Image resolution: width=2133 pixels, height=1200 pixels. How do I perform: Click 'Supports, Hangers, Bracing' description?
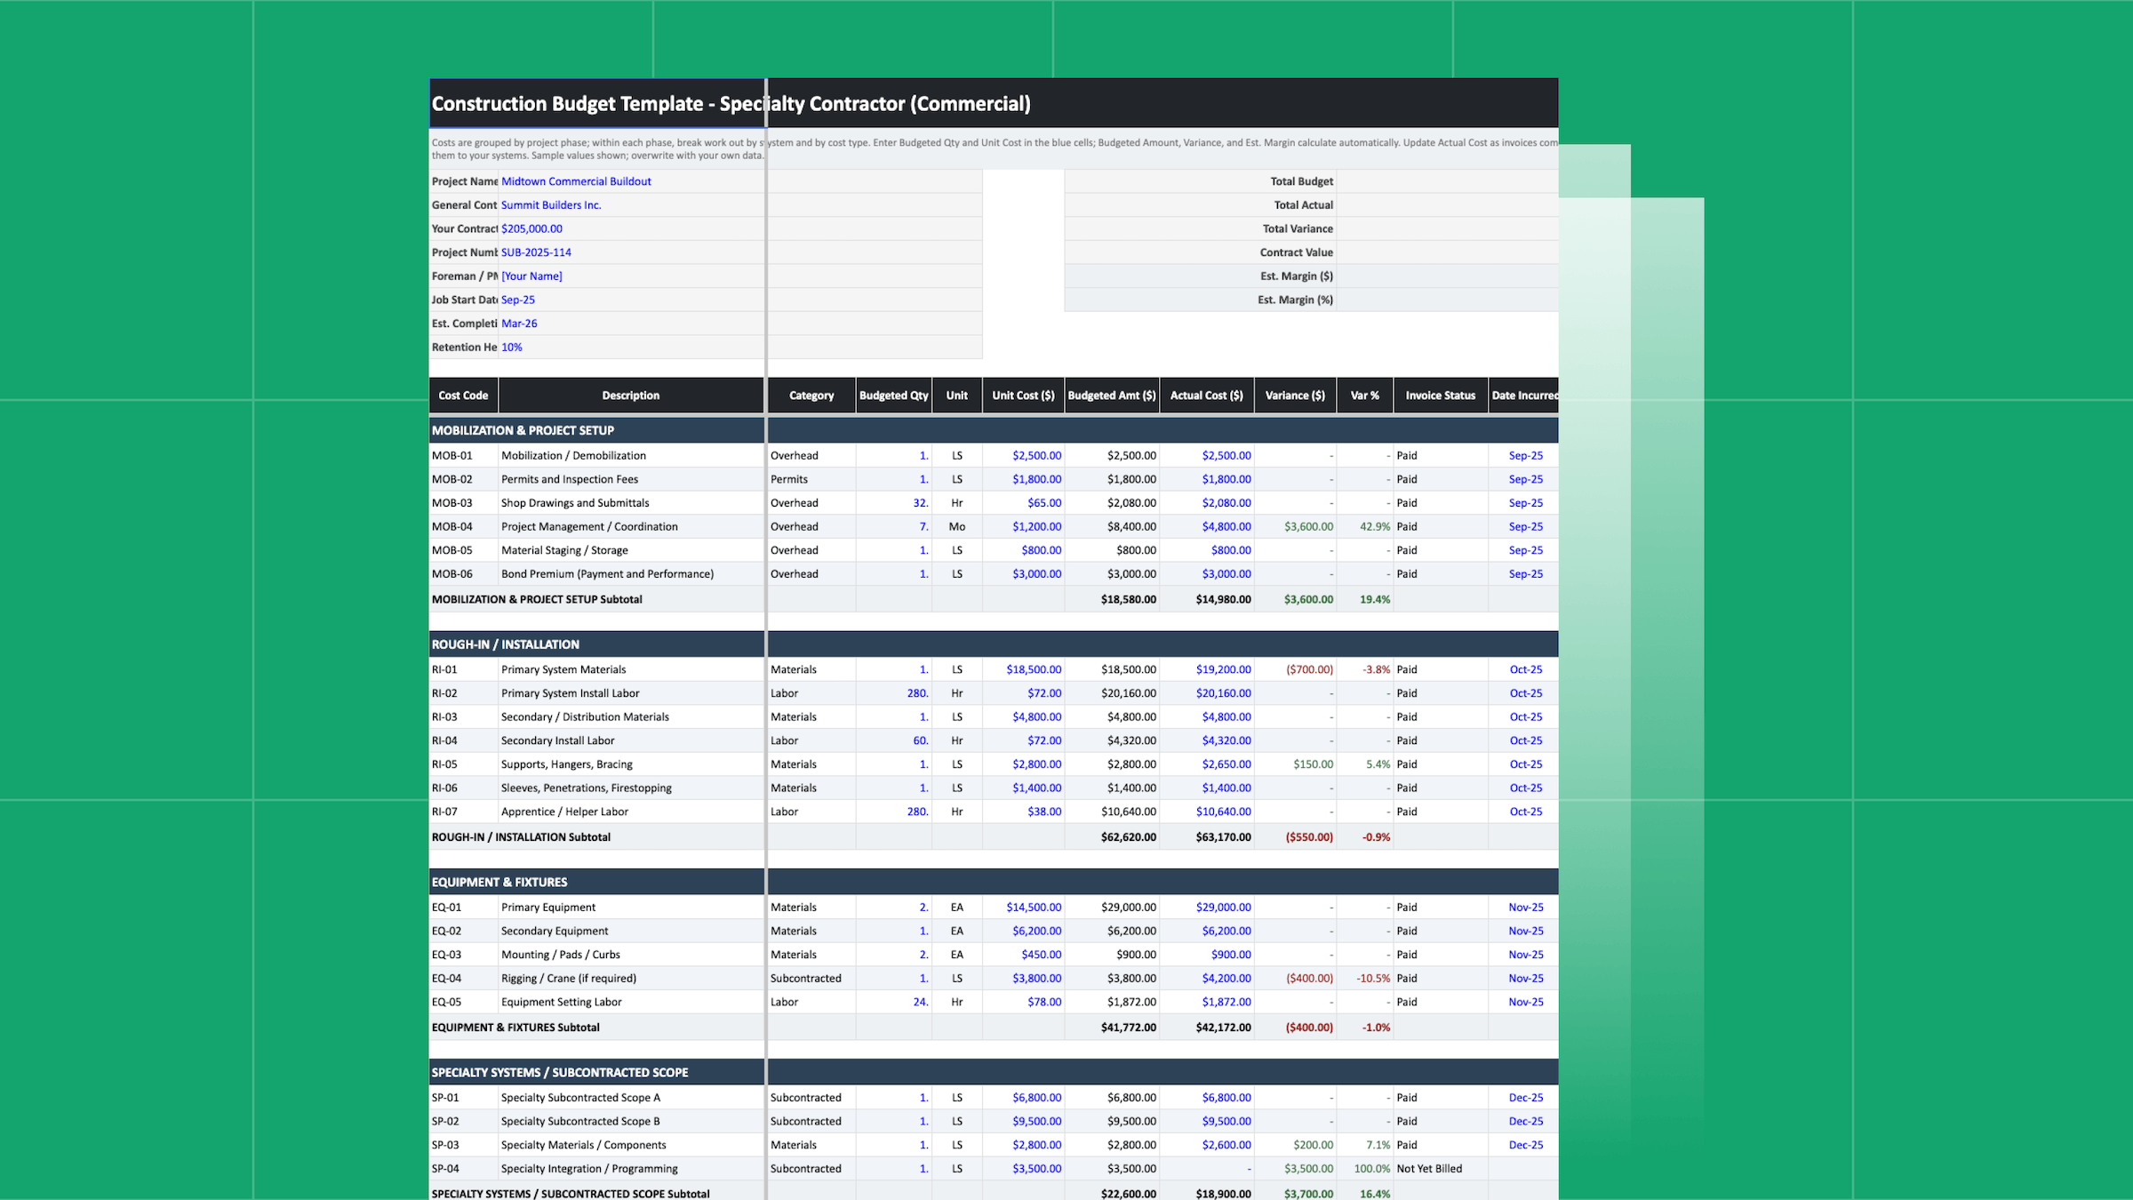click(566, 764)
